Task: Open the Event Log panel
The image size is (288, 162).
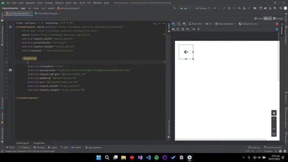Action: (254, 148)
